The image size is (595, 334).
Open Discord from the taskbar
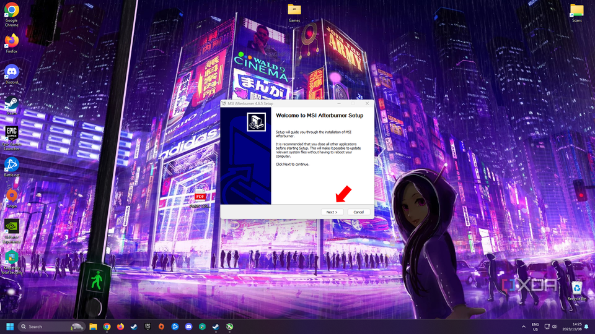click(188, 327)
